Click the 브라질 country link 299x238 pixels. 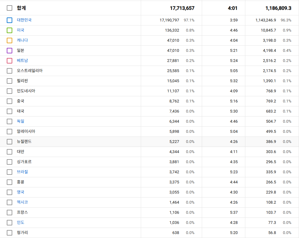click(22, 172)
